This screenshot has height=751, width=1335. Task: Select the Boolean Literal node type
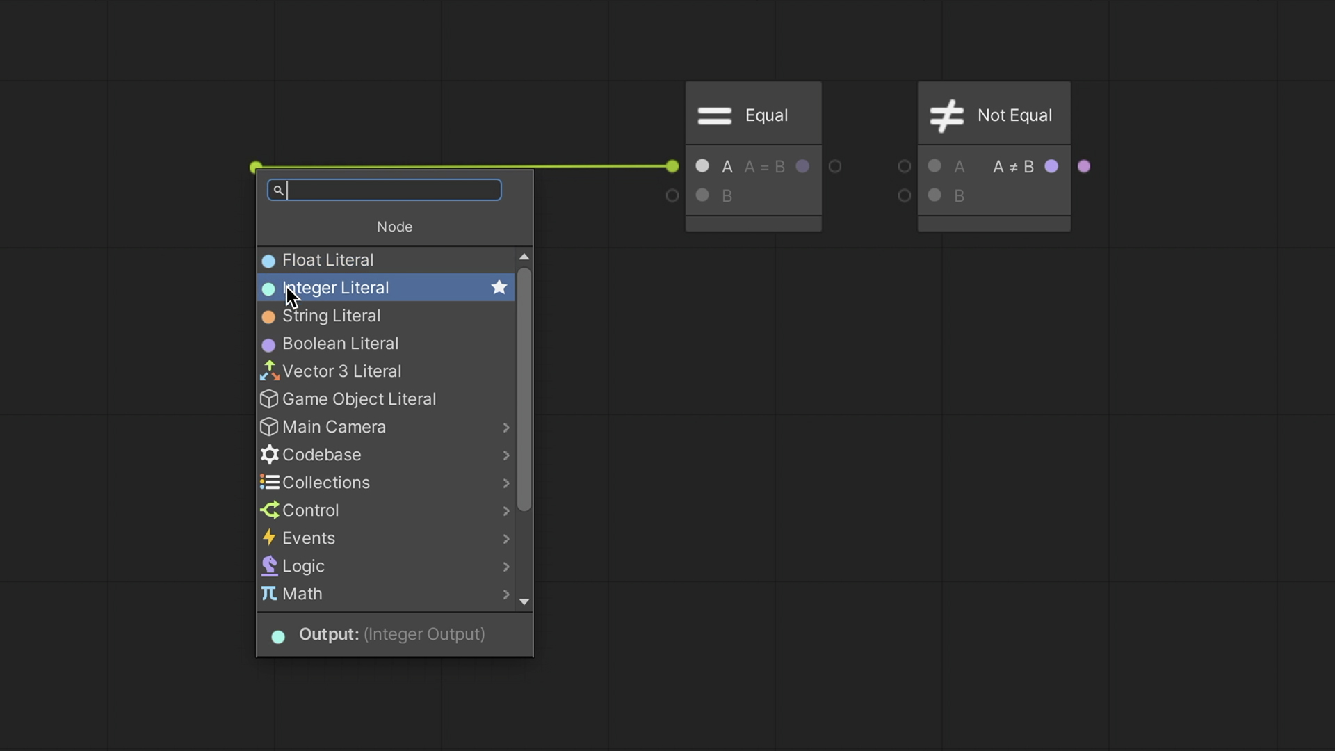point(340,343)
